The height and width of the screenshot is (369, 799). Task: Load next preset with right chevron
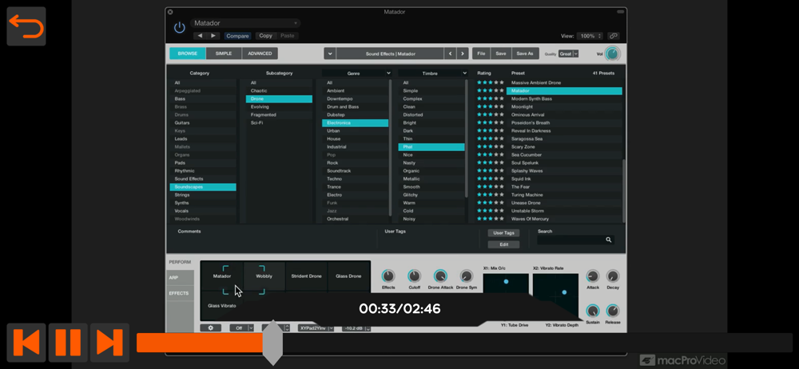click(x=463, y=54)
